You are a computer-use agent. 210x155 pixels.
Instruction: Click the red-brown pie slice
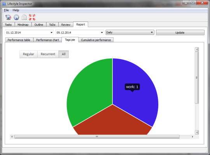pos(112,122)
